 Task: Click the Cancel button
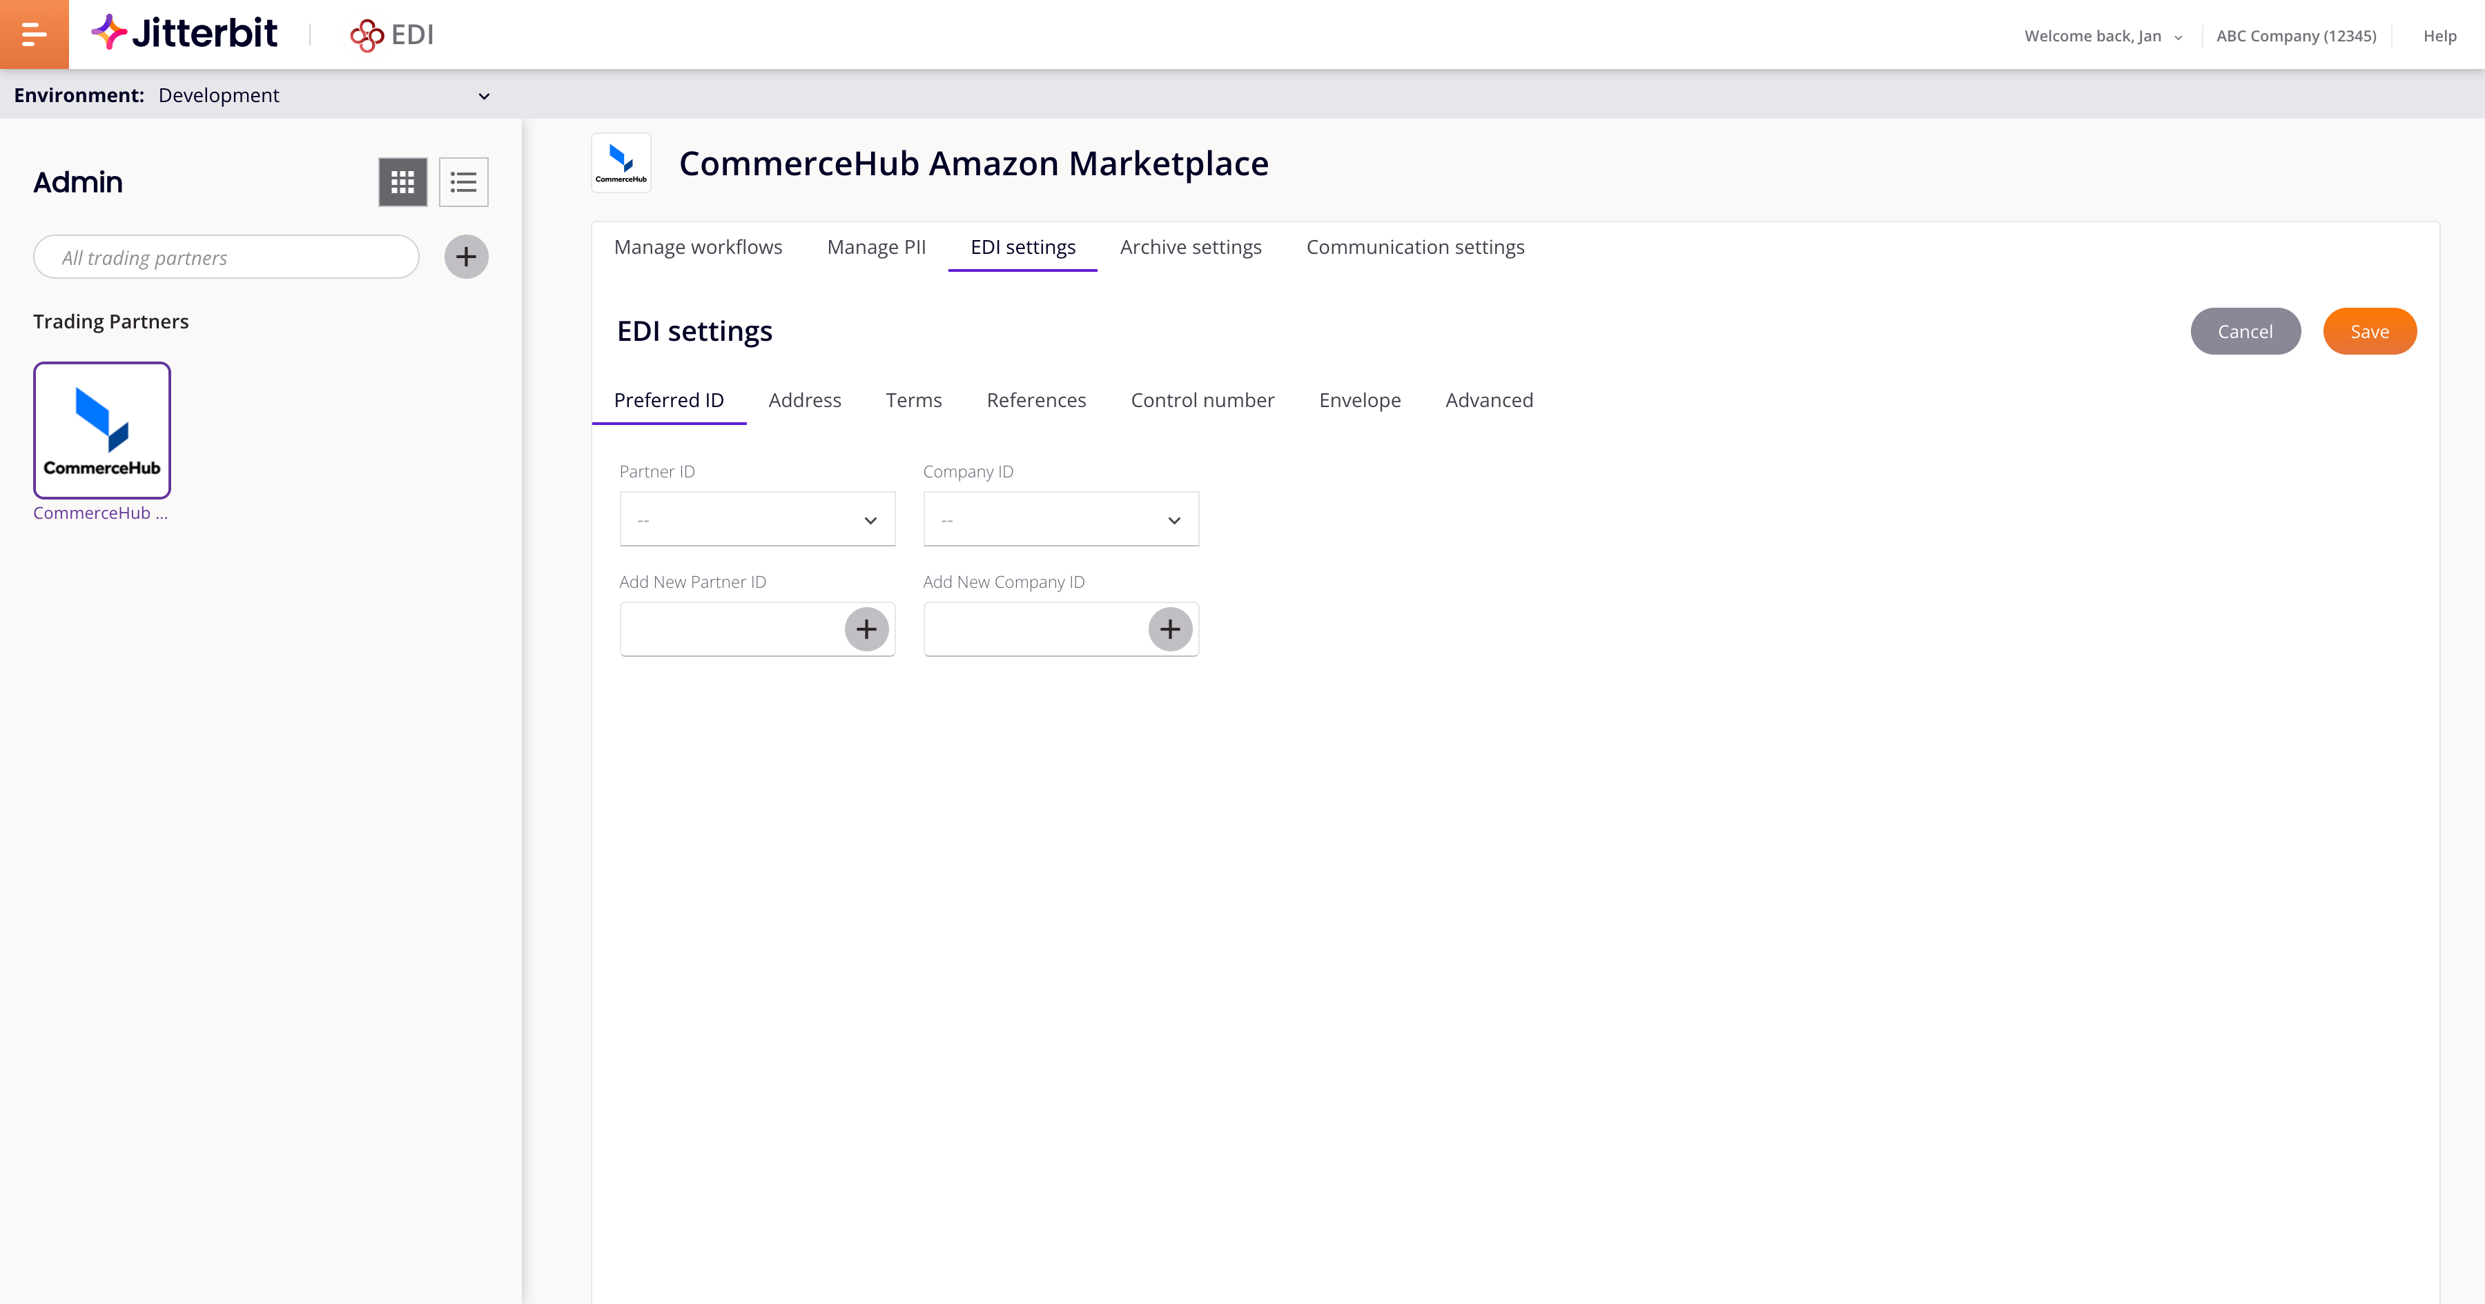(2245, 330)
